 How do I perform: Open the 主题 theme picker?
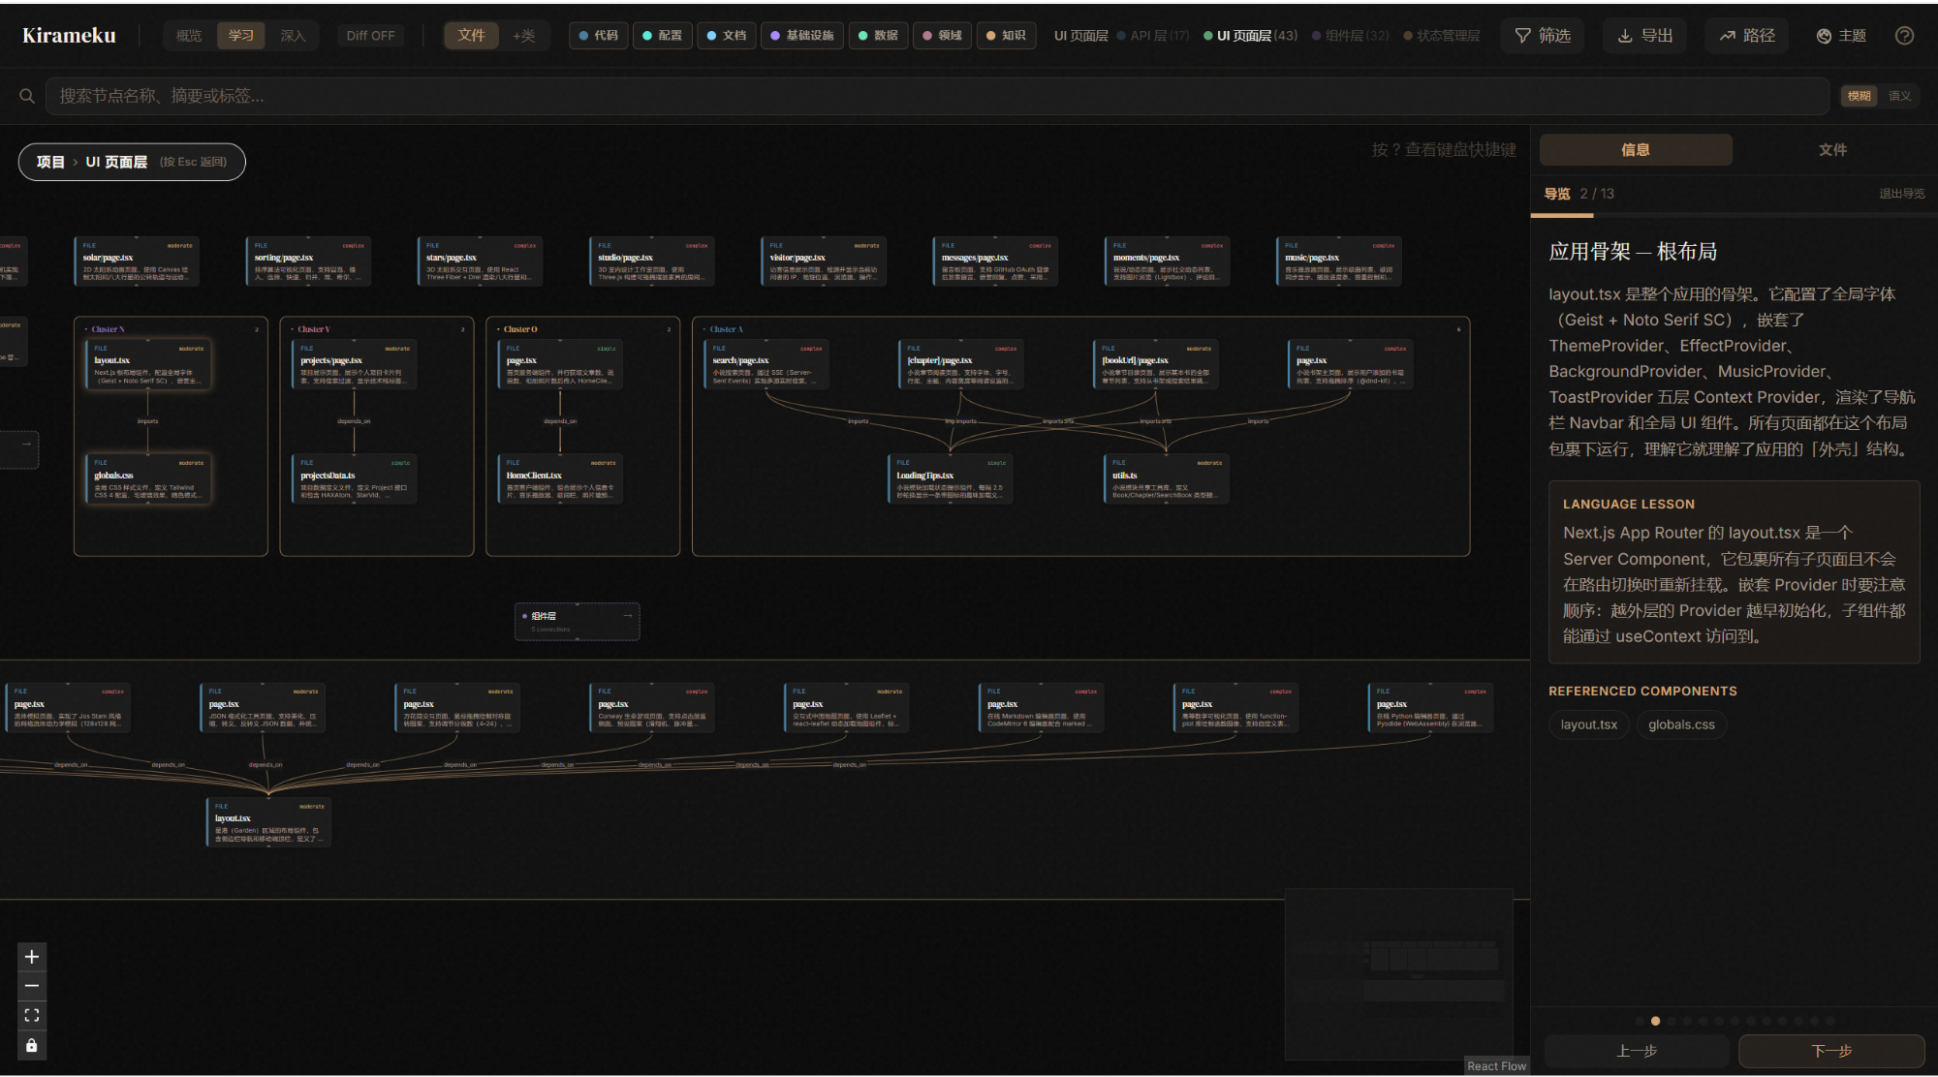click(x=1841, y=36)
